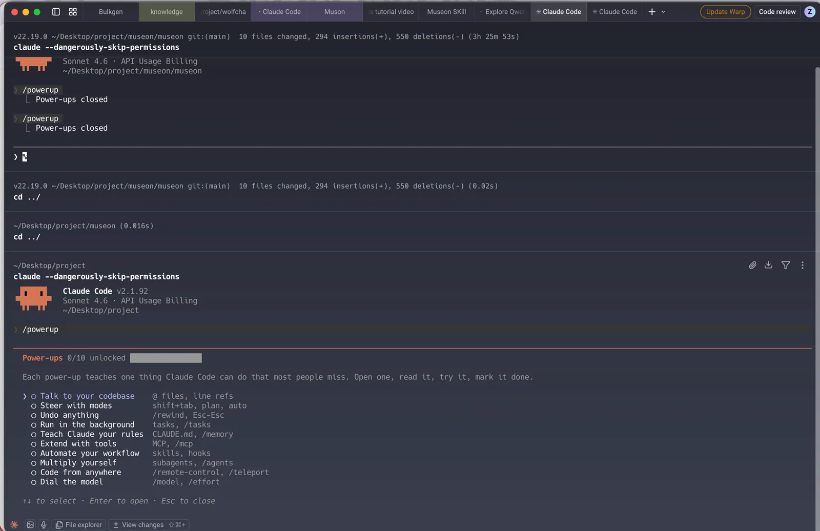Click the 'skills, hooks' hint
Viewport: 820px width, 531px height.
point(181,453)
